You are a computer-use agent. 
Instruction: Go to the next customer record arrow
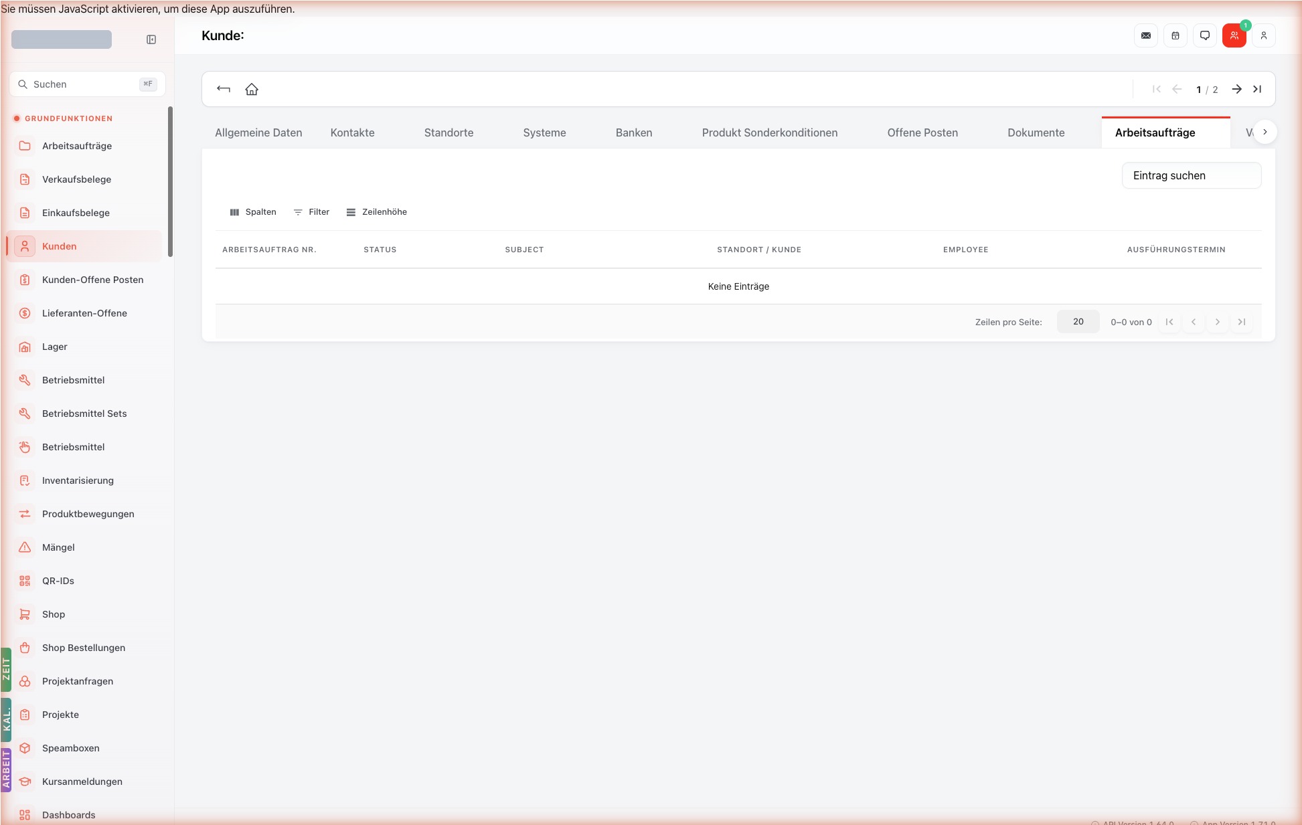1237,89
